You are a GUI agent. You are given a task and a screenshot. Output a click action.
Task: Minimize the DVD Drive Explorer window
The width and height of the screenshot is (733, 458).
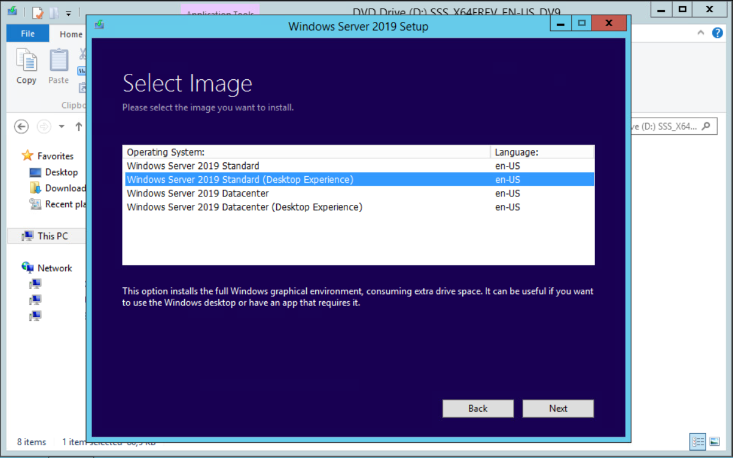click(660, 9)
